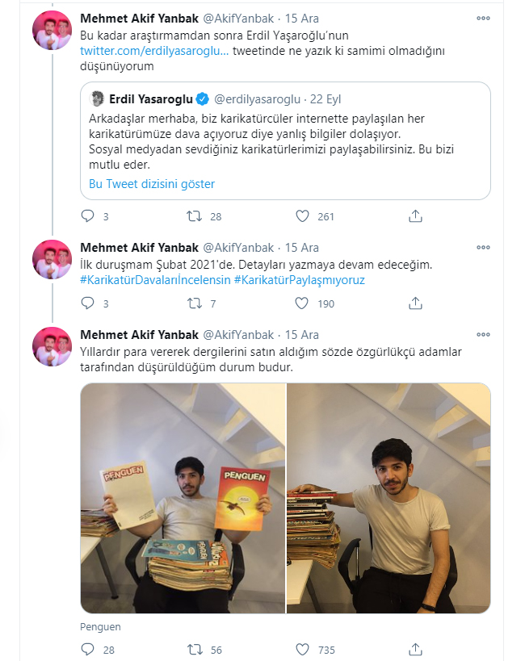Click 'Bu Tweet dizisini göster' link

tap(152, 184)
